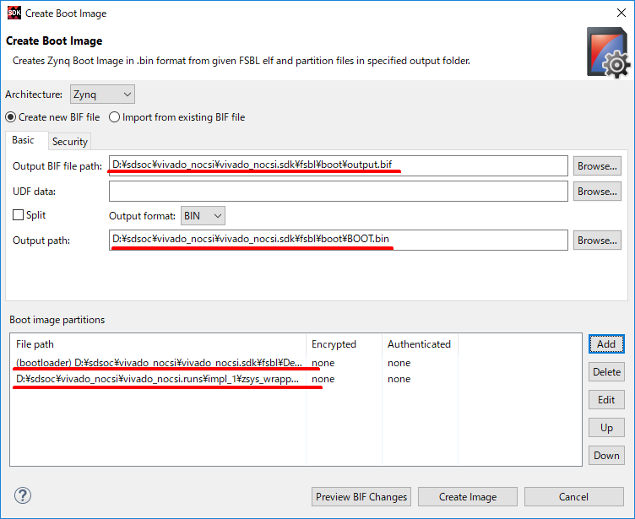Click the boot image gear icon
635x519 pixels.
tap(607, 52)
